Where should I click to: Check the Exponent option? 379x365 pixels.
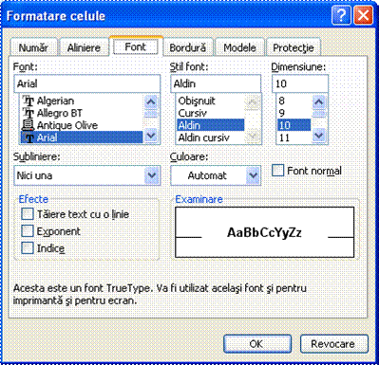coord(28,231)
